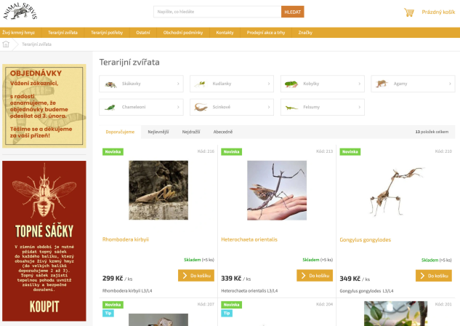
Task: Open Kontakty menu item
Action: 225,33
